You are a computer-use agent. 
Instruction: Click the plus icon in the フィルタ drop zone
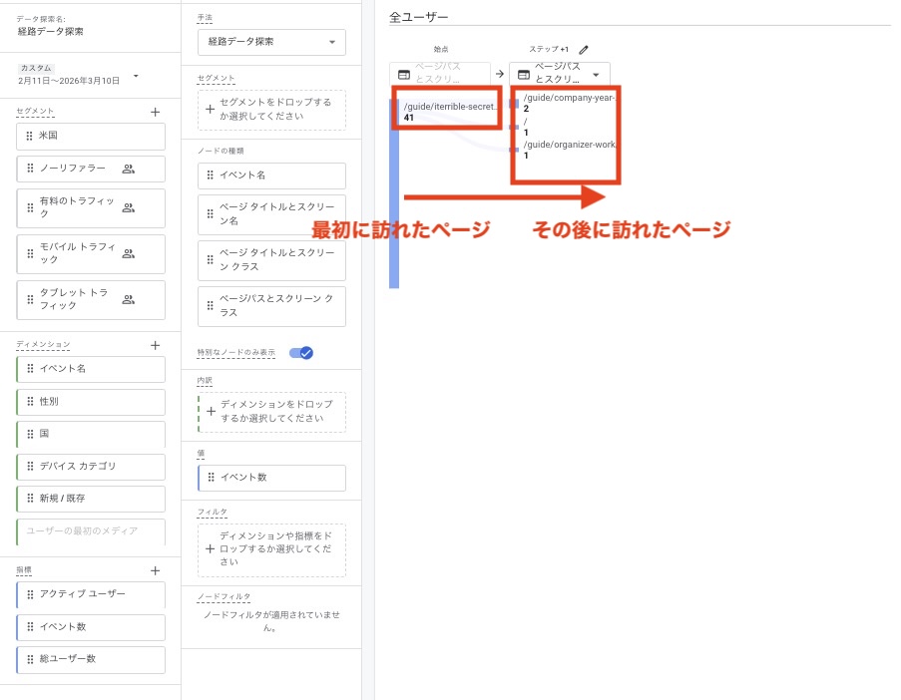point(211,549)
